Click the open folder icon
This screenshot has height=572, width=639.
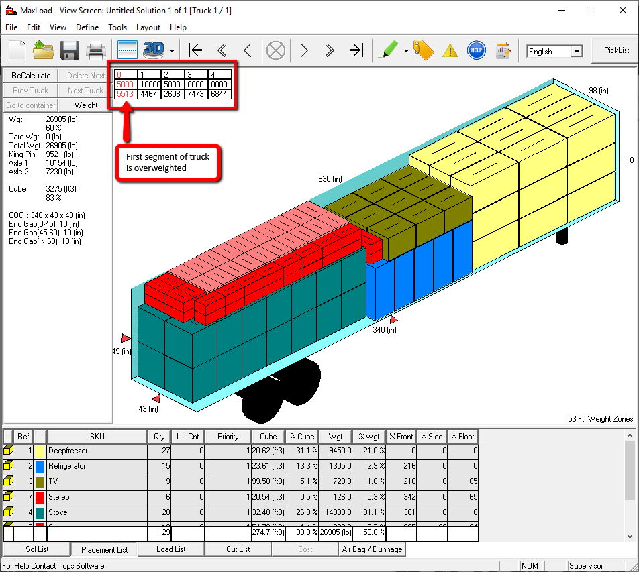click(44, 50)
